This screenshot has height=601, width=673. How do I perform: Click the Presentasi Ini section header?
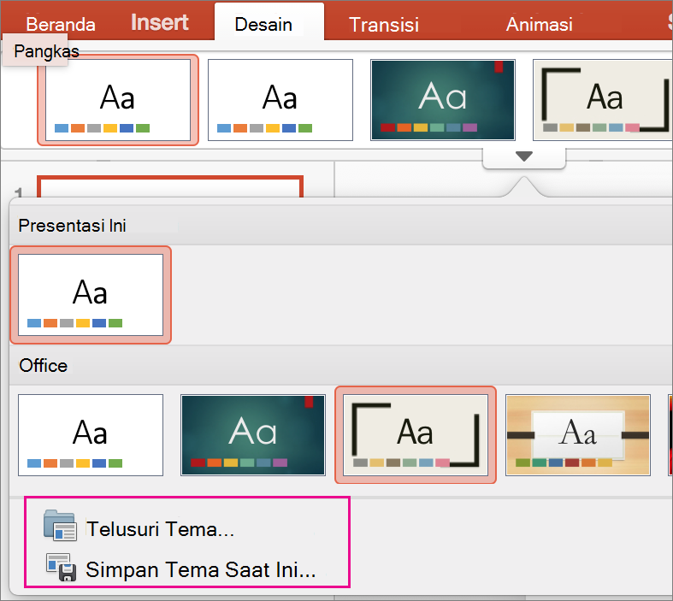[x=341, y=225]
